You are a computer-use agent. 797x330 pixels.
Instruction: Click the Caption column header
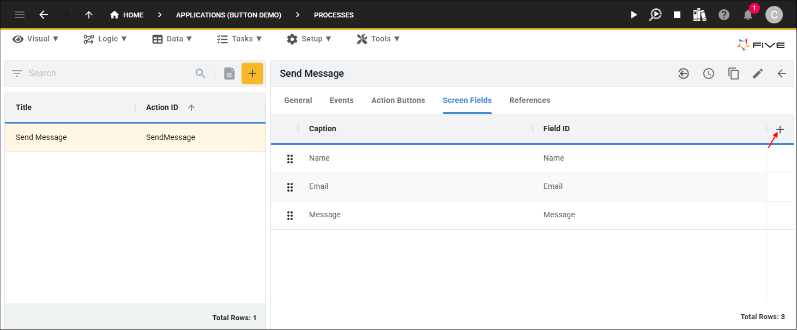tap(323, 129)
